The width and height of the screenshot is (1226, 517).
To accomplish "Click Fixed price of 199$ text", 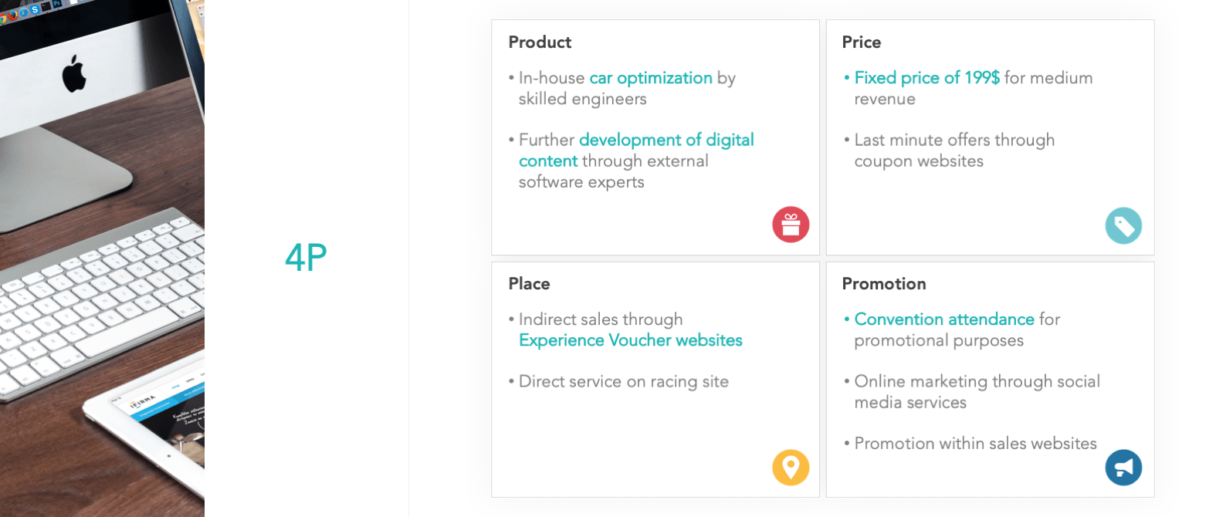I will (926, 78).
